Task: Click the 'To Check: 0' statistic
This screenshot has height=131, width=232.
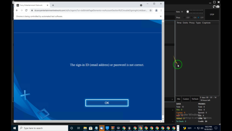Action: pos(181,121)
